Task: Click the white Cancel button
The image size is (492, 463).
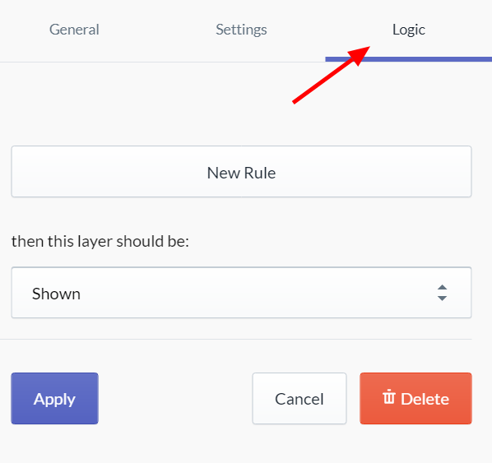Action: 299,398
